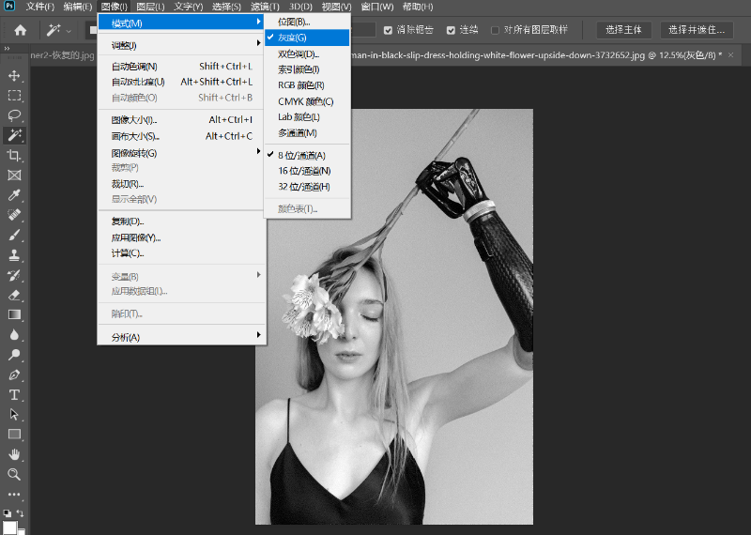
Task: Select the Crop tool
Action: pyautogui.click(x=14, y=155)
